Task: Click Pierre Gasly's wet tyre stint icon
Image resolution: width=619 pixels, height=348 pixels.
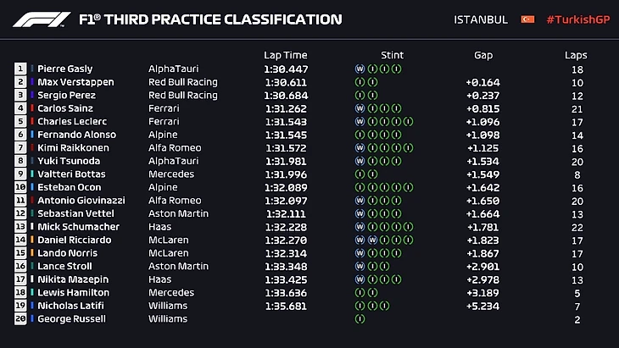Action: 360,69
